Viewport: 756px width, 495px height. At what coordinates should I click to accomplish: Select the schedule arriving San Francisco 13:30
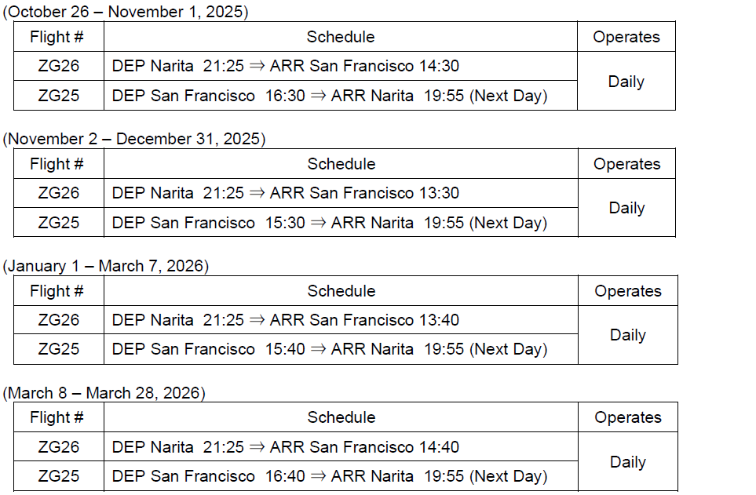[285, 193]
